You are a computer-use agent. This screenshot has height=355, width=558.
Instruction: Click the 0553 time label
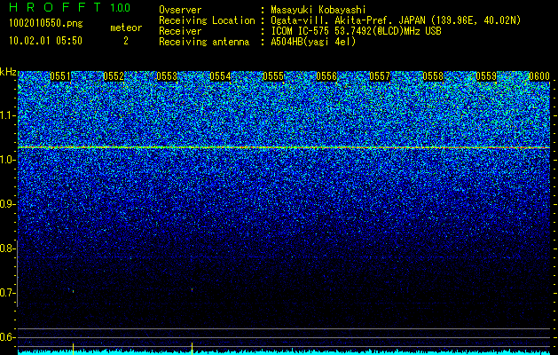click(167, 76)
